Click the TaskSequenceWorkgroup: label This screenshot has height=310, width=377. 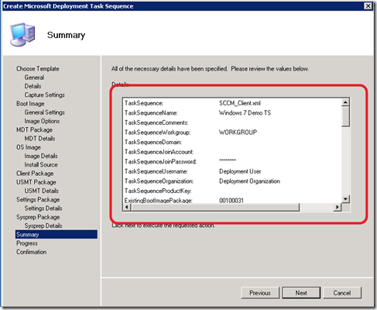pyautogui.click(x=157, y=133)
